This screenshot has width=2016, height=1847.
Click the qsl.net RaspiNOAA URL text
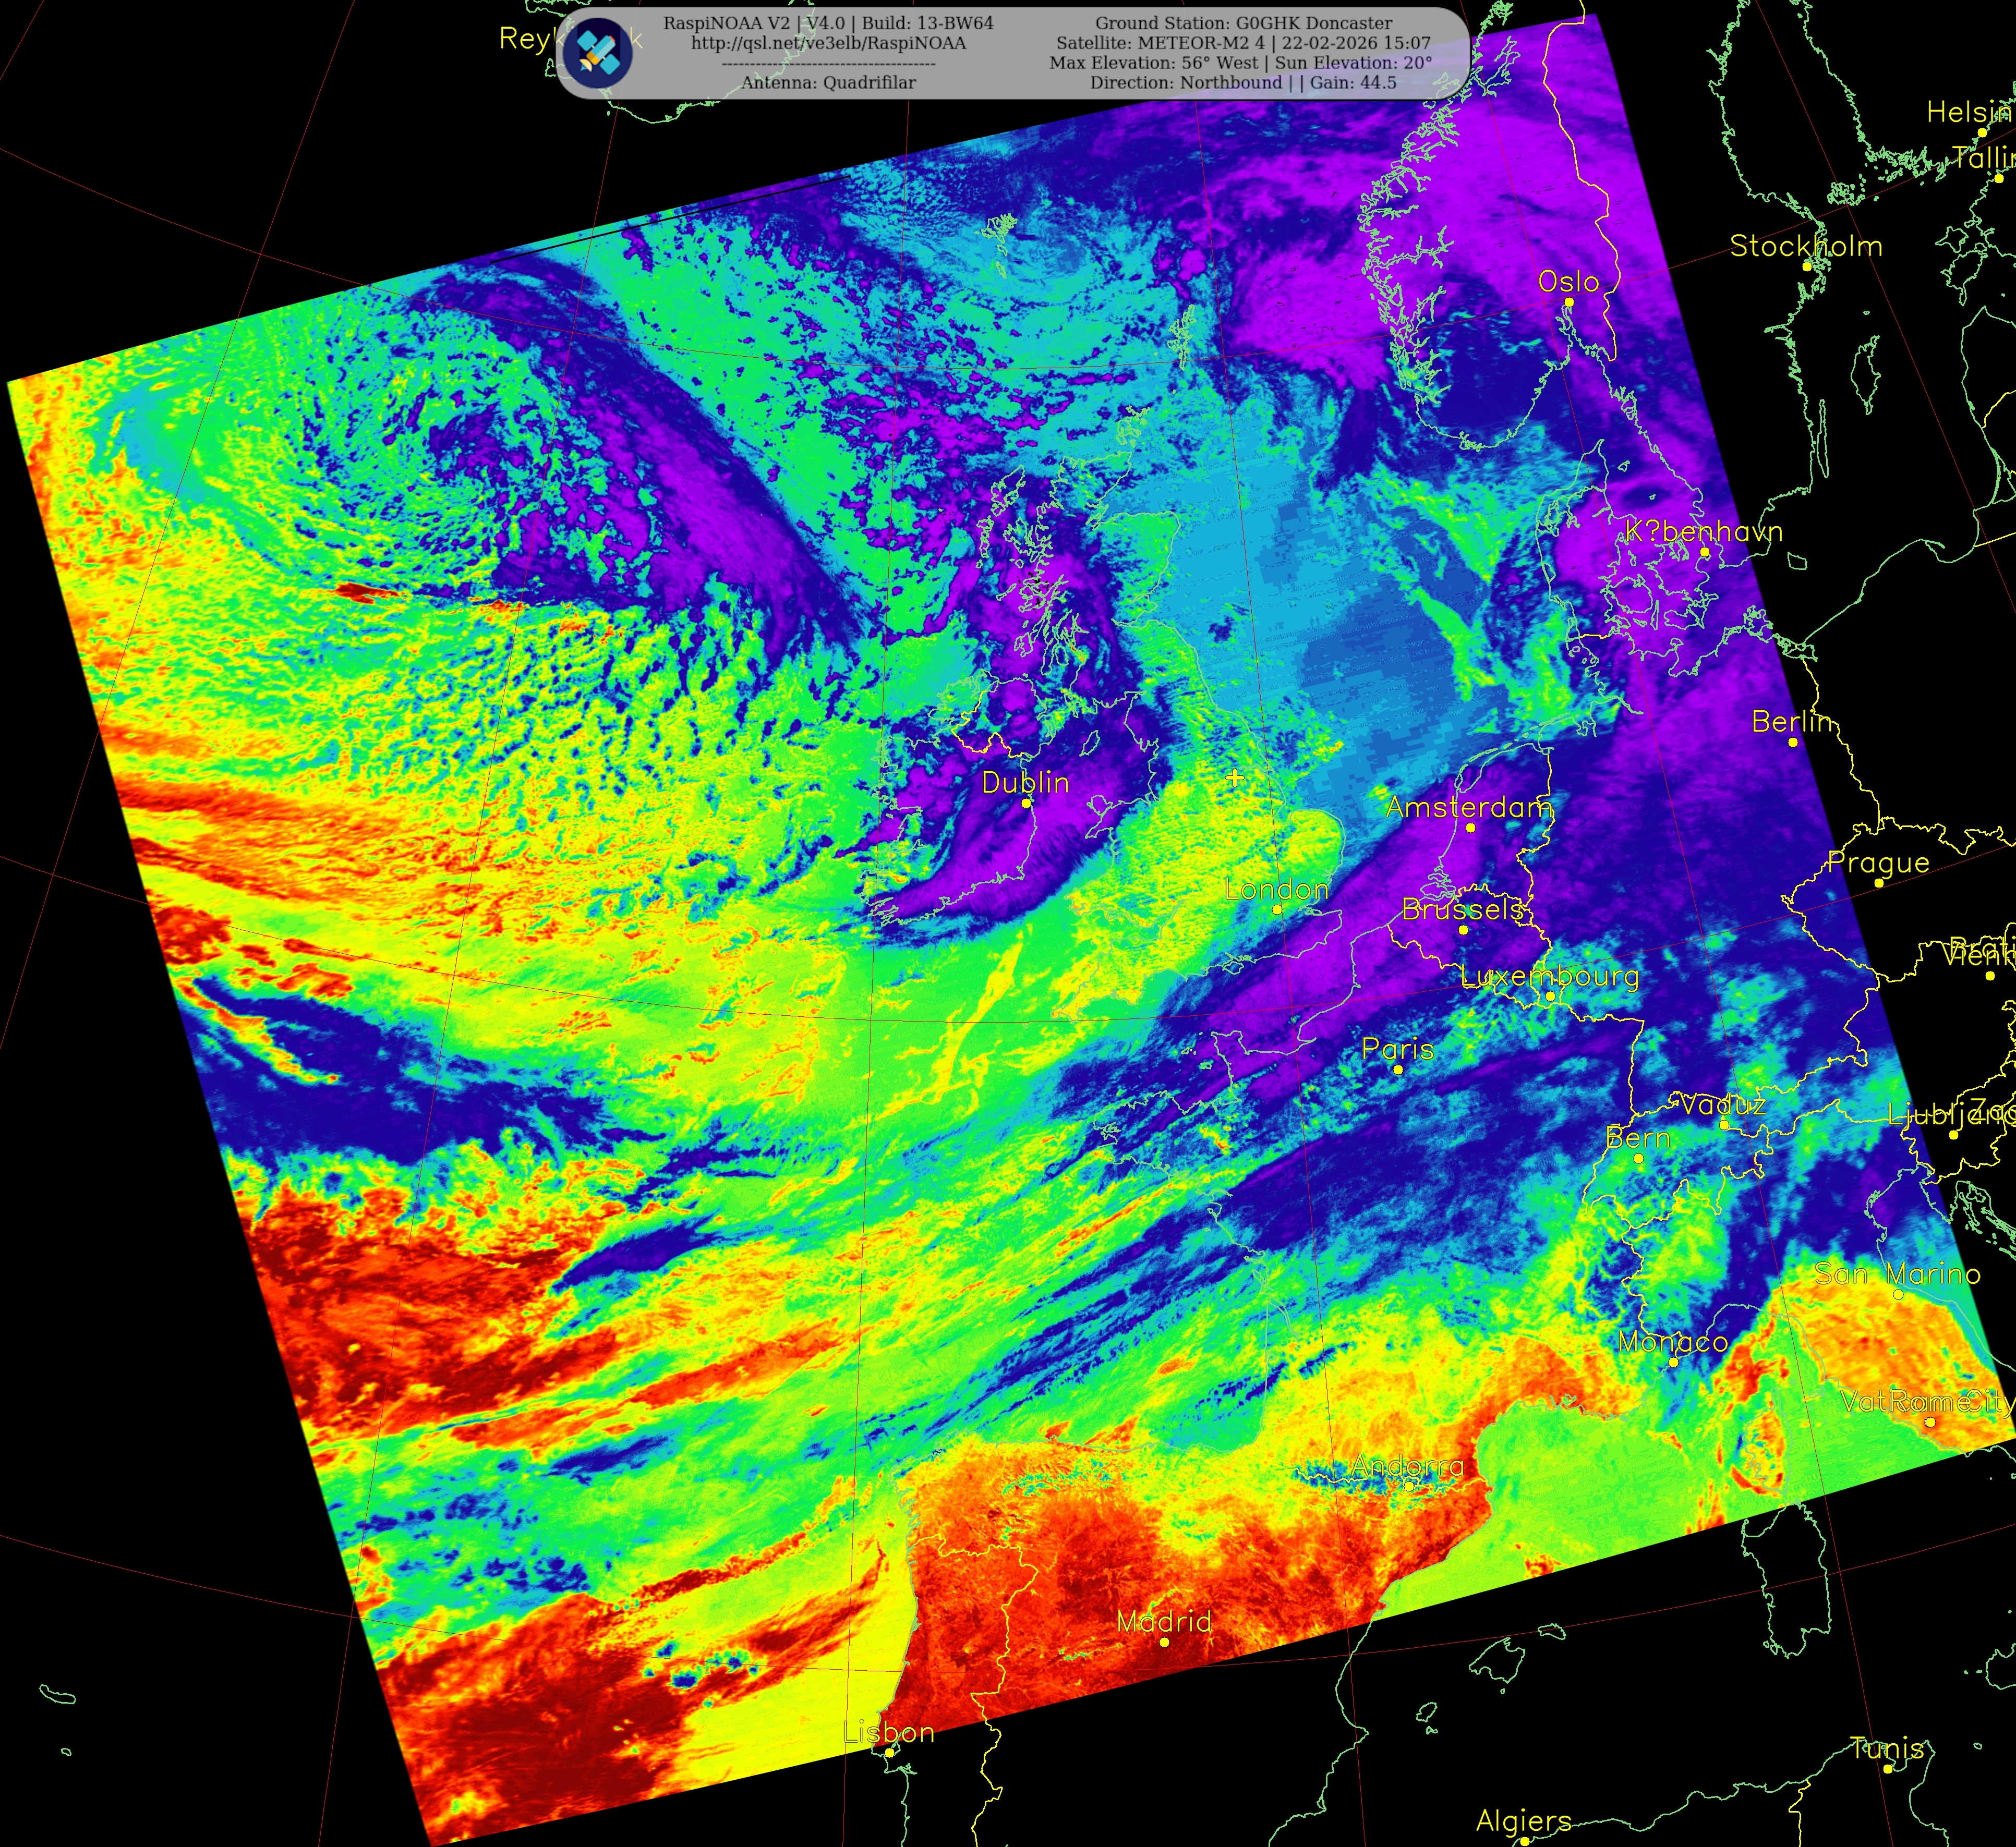pos(828,43)
